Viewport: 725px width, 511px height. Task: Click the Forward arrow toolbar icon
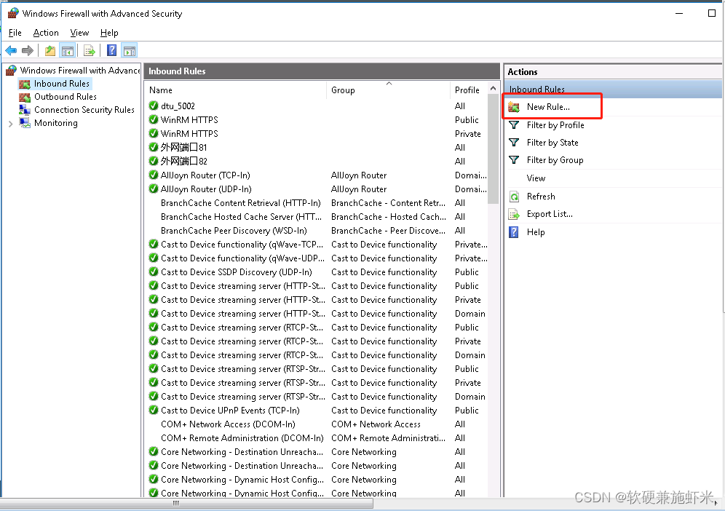(28, 50)
